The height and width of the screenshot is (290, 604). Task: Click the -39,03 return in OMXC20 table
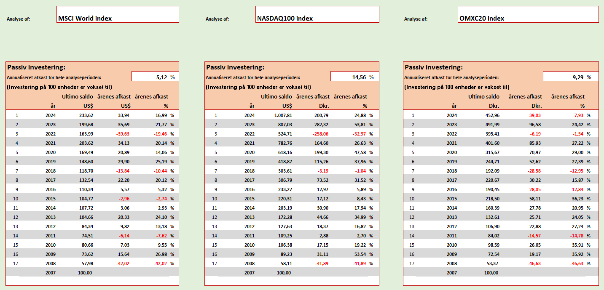coord(534,115)
